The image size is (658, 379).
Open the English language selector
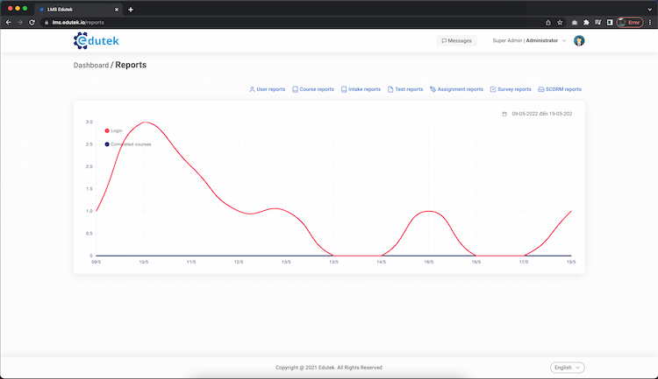[x=567, y=368]
